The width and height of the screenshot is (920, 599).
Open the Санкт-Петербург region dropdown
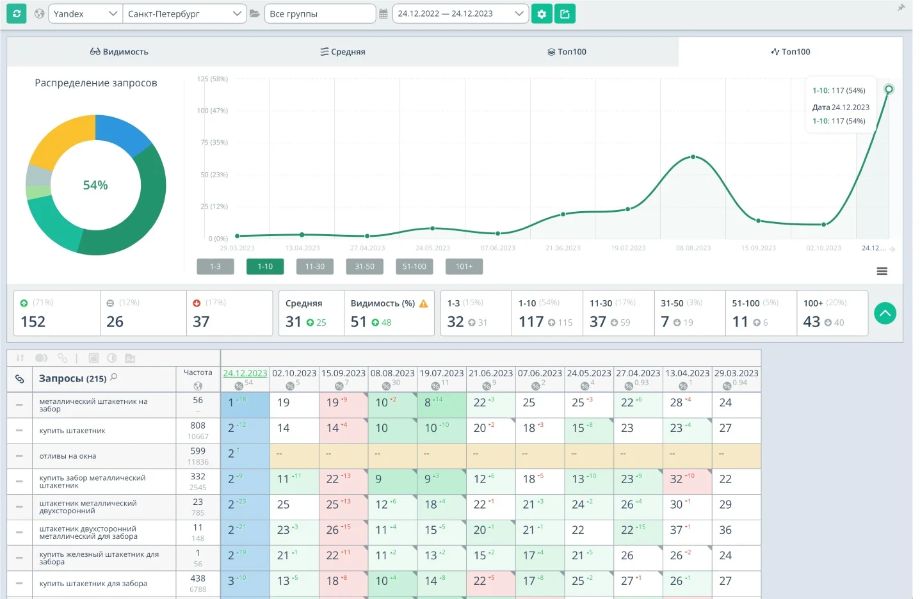pyautogui.click(x=184, y=13)
